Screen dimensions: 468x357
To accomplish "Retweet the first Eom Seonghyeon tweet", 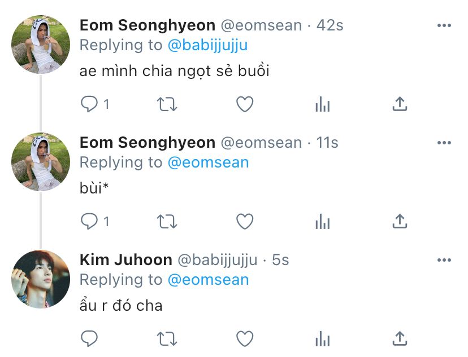I will [x=167, y=104].
